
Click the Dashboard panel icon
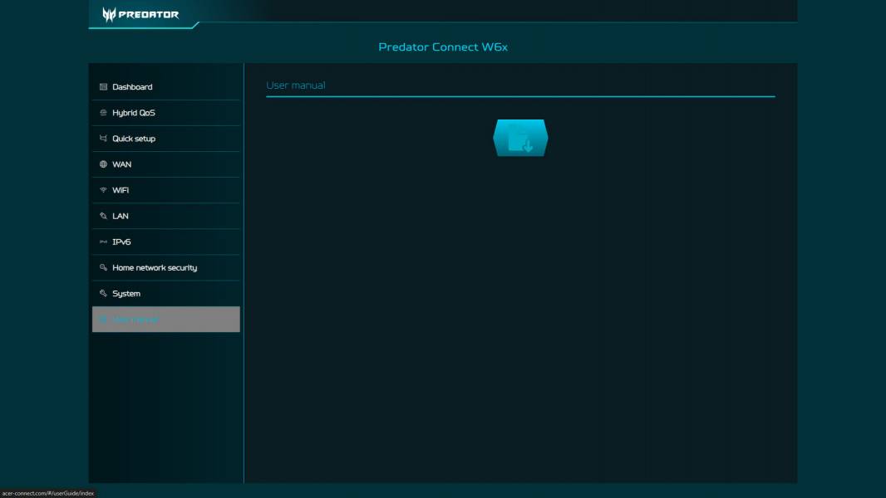pyautogui.click(x=104, y=85)
